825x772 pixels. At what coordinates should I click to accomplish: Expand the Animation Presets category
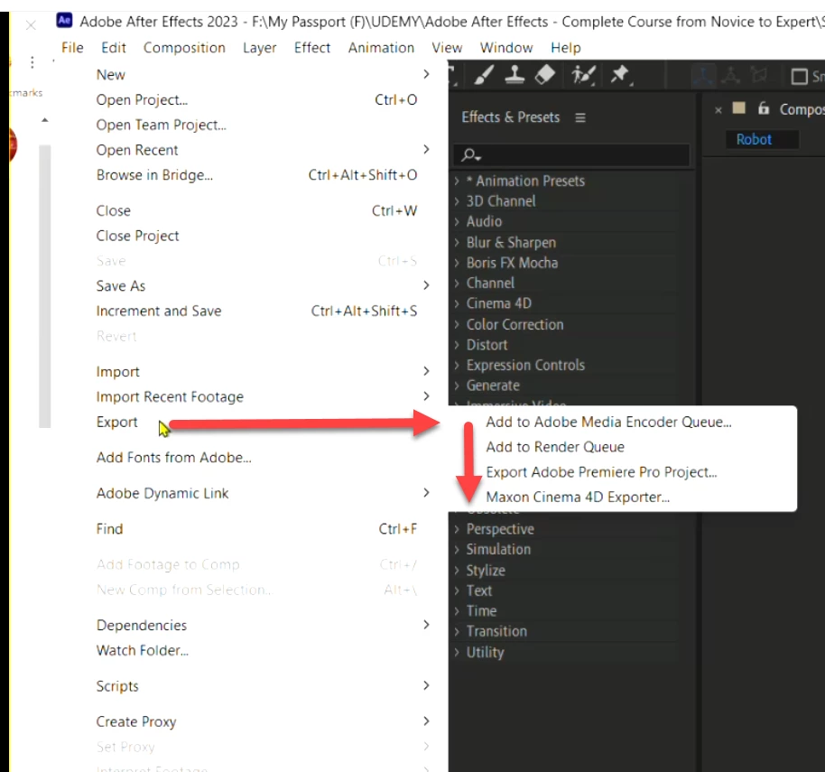[457, 181]
